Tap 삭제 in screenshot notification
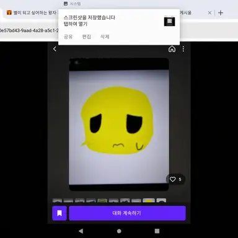The width and height of the screenshot is (238, 238). point(105,37)
